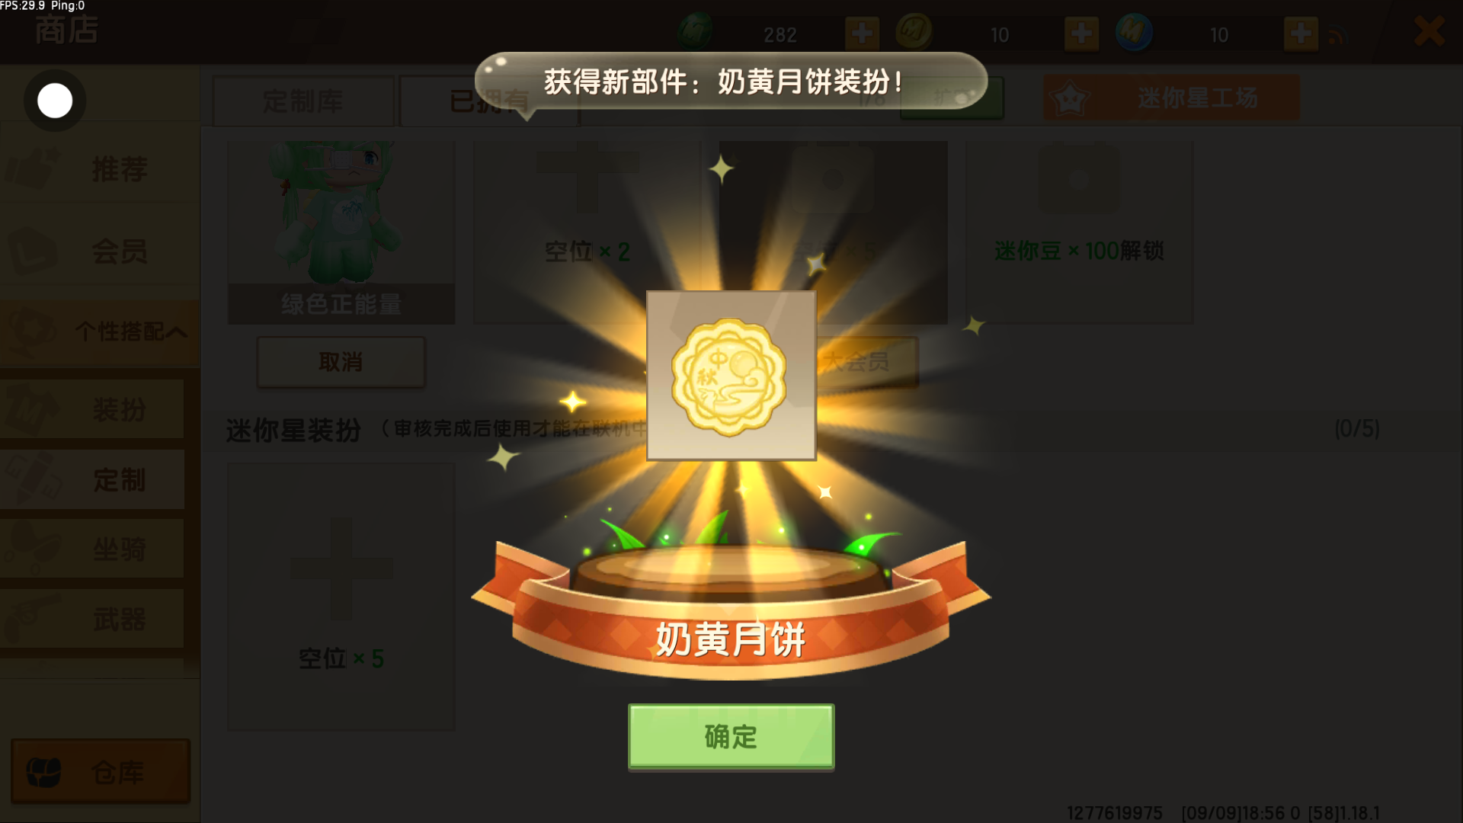
Task: Click the green mini bean currency icon
Action: coord(695,32)
